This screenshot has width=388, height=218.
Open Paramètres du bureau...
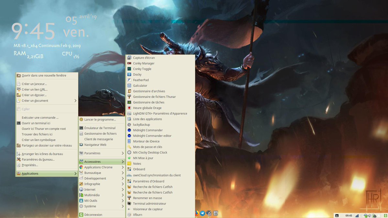[x=47, y=159]
